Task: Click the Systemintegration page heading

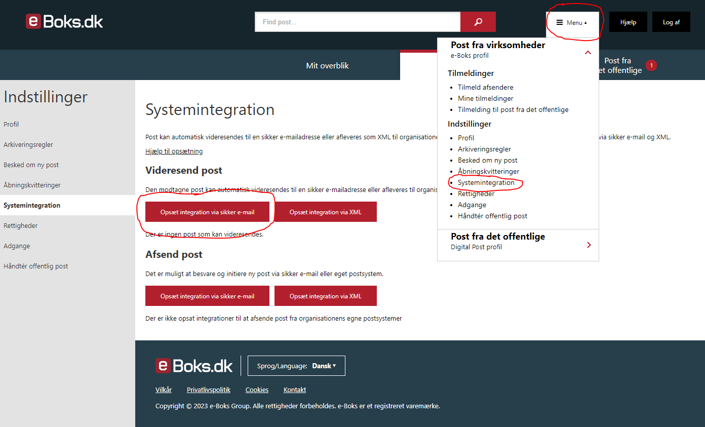Action: pyautogui.click(x=210, y=109)
